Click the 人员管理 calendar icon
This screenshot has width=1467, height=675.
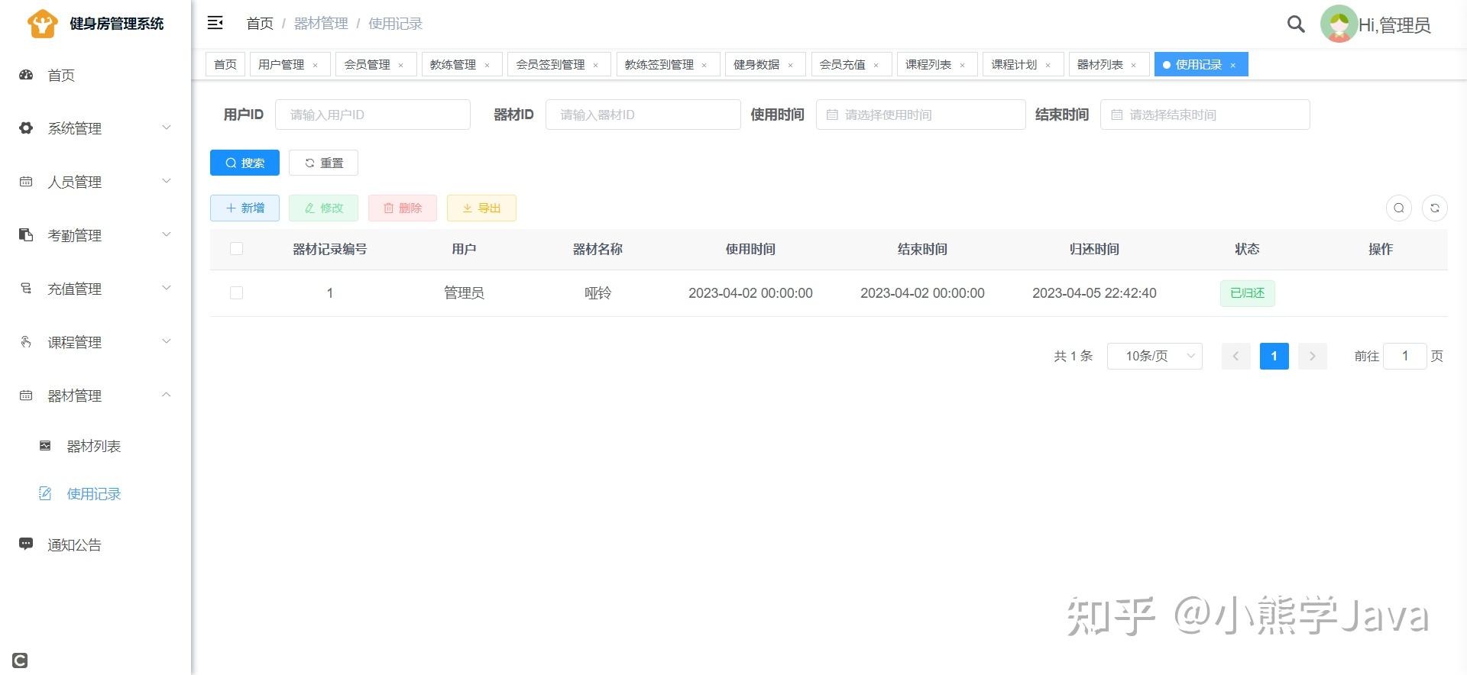[x=26, y=182]
